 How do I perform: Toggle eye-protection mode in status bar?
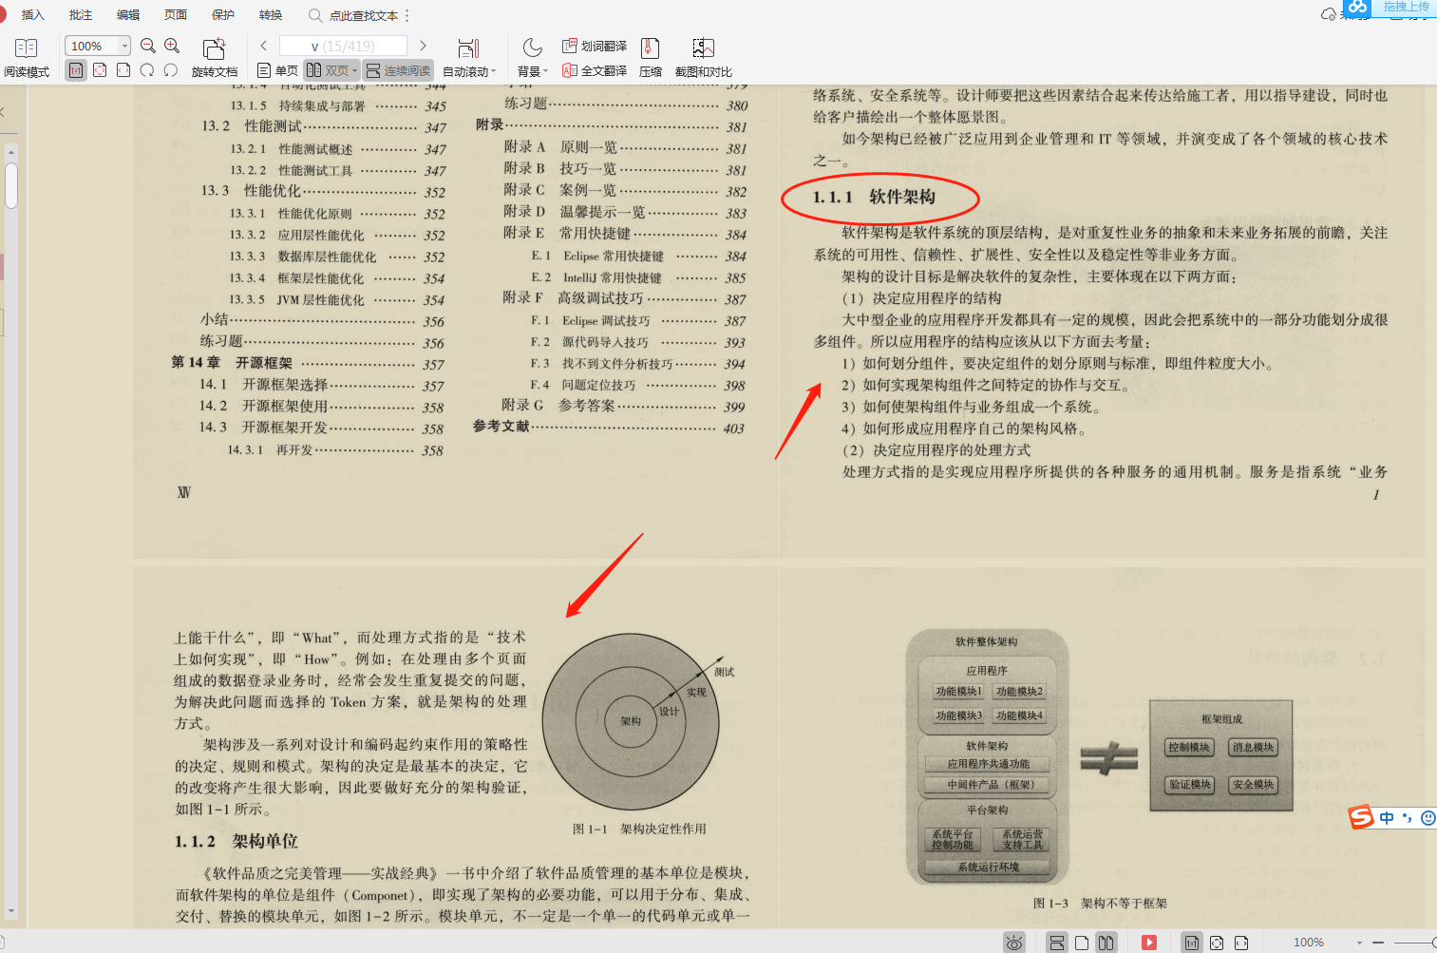(x=1015, y=942)
